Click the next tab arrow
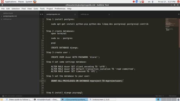Screen dimensions: 180x101 (x=42, y=14)
